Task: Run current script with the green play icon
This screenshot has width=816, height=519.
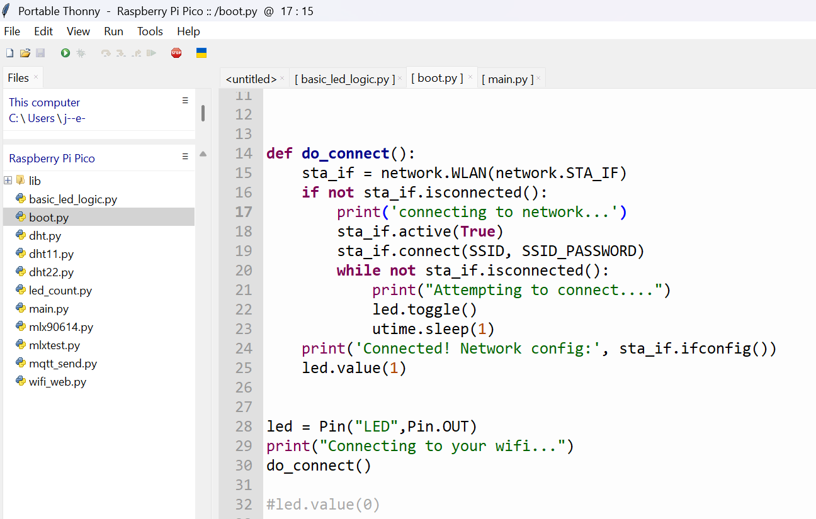Action: (65, 53)
